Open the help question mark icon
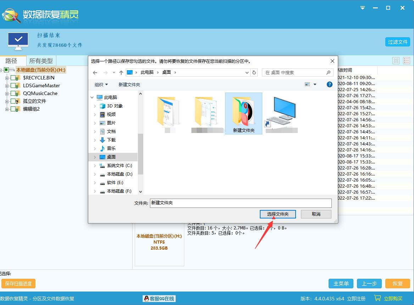The width and height of the screenshot is (414, 305). [x=329, y=84]
